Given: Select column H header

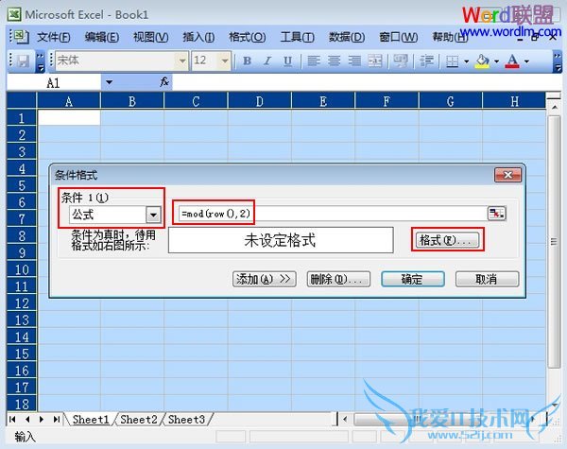Looking at the screenshot, I should click(514, 101).
